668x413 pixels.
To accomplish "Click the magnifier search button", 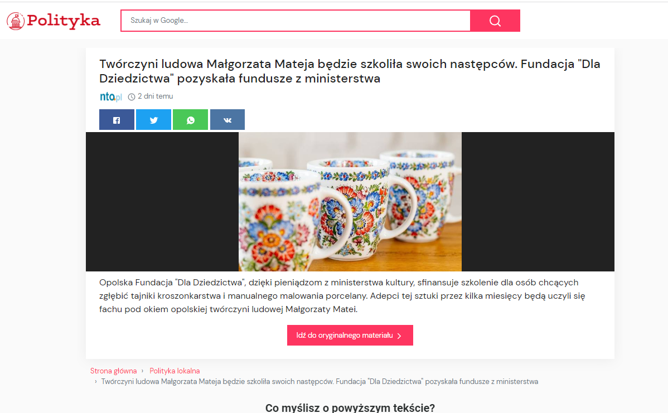I will point(495,21).
